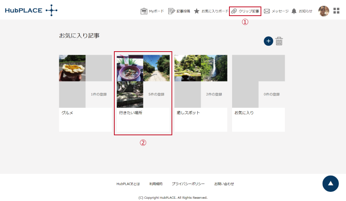Viewport: 346px width, 201px height.
Task: Open Myボード from the header
Action: click(152, 11)
